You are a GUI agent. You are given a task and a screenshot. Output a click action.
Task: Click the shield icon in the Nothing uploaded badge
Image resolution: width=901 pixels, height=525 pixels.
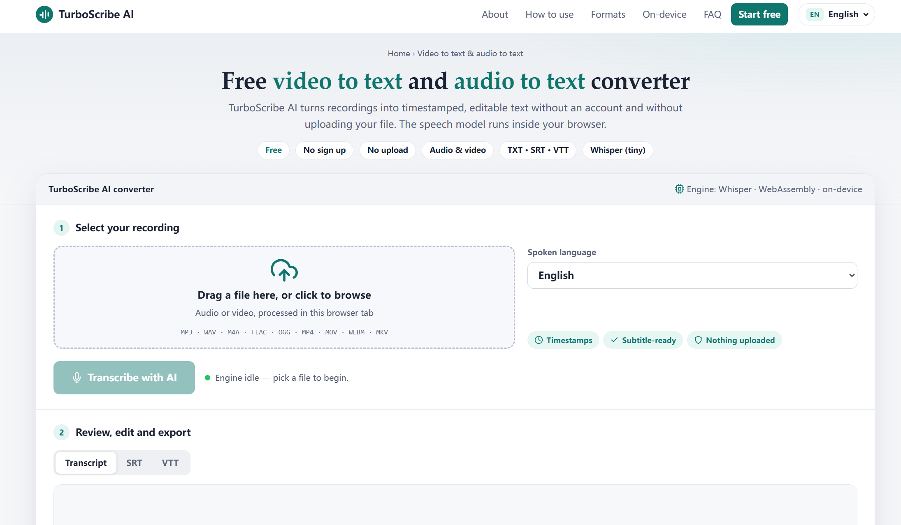point(698,340)
